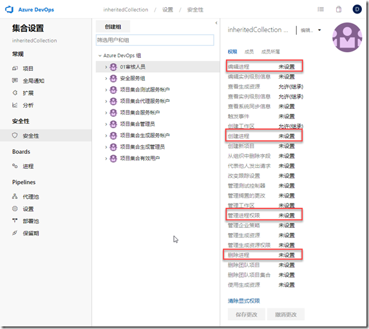Open the 编辑 dropdown arrow

(319, 30)
